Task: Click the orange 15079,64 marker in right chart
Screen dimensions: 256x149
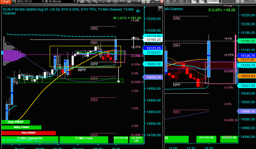Action: point(246,76)
